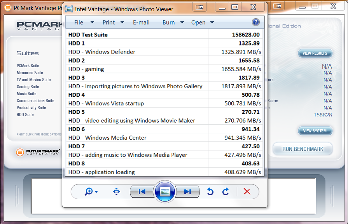The image size is (348, 224).
Task: Click the E-mail menu item
Action: coord(141,23)
